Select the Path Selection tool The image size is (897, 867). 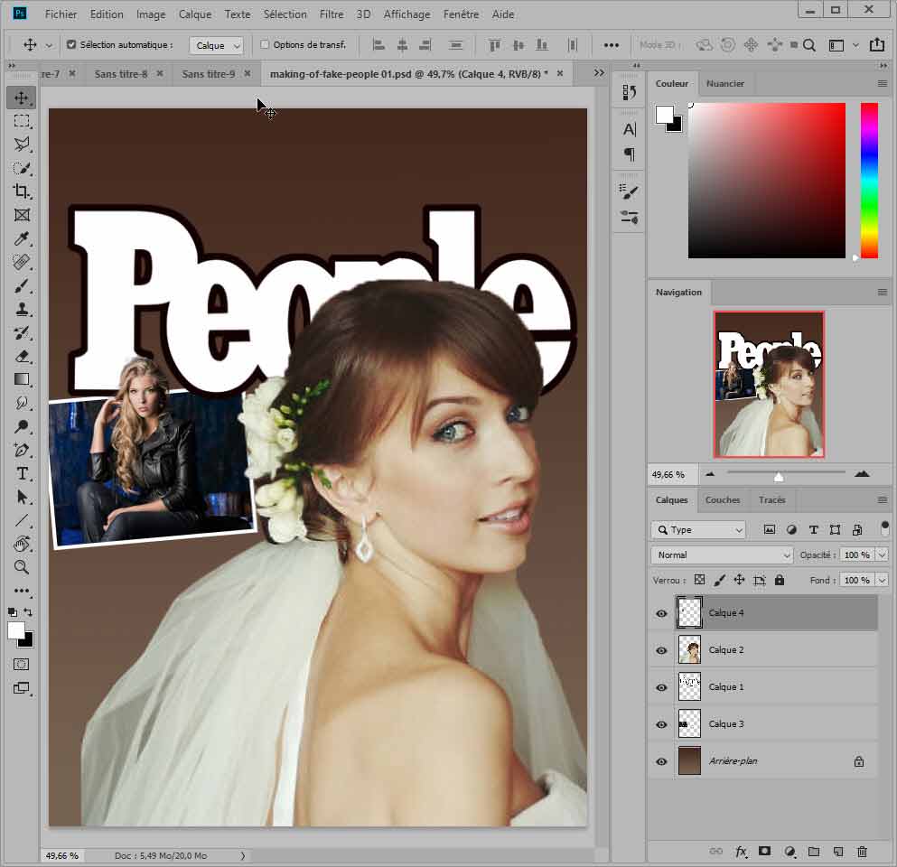(x=21, y=497)
